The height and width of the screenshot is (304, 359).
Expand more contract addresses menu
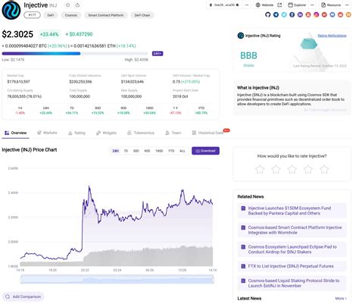coord(247,5)
